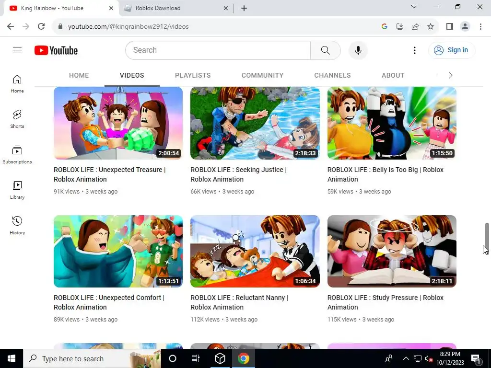491x368 pixels.
Task: Open Reluctant Nanny video title
Action: (x=239, y=302)
